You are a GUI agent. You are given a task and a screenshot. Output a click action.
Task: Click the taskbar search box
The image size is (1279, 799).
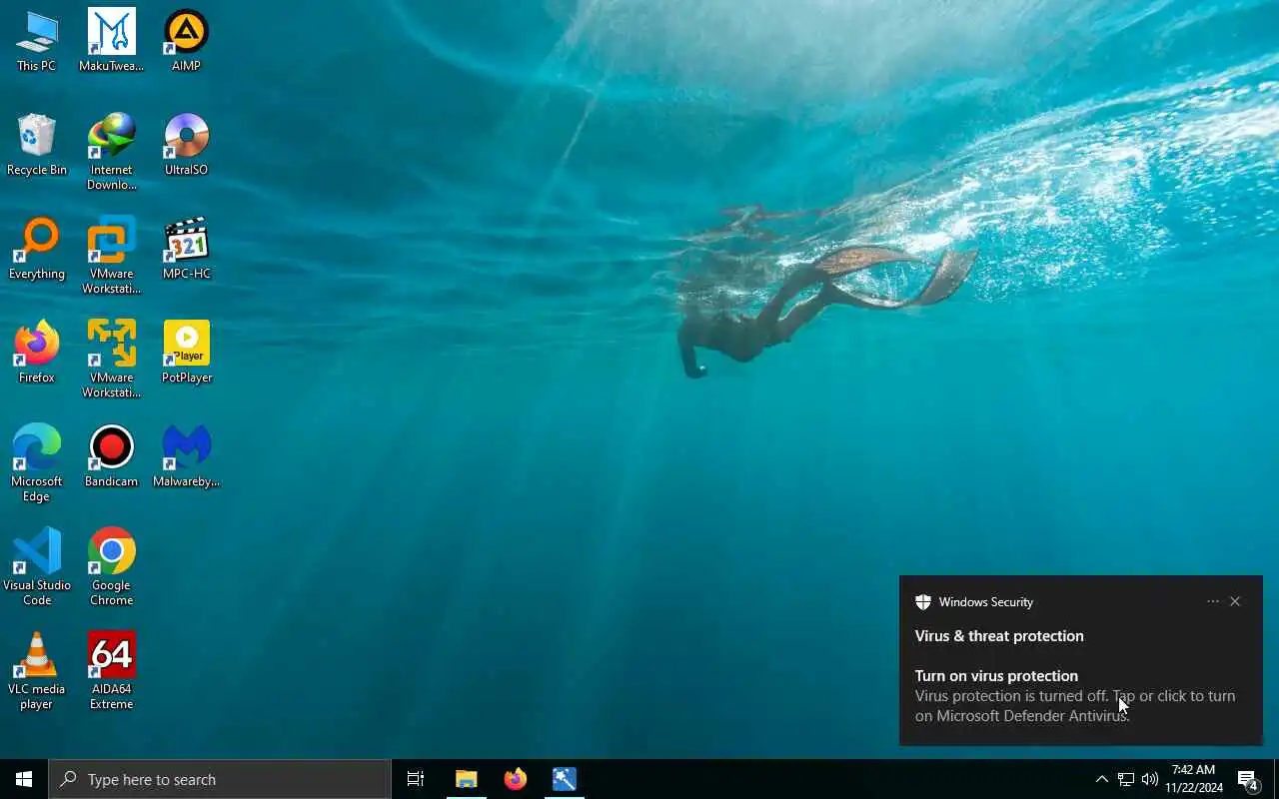click(220, 779)
